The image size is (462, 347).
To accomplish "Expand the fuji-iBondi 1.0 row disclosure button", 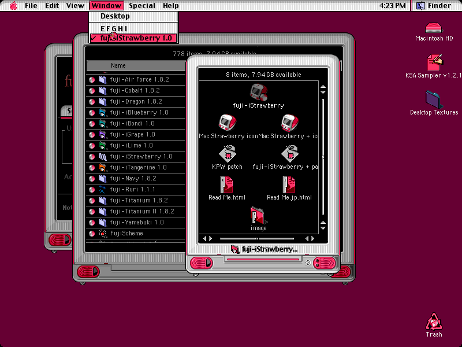I will point(92,123).
